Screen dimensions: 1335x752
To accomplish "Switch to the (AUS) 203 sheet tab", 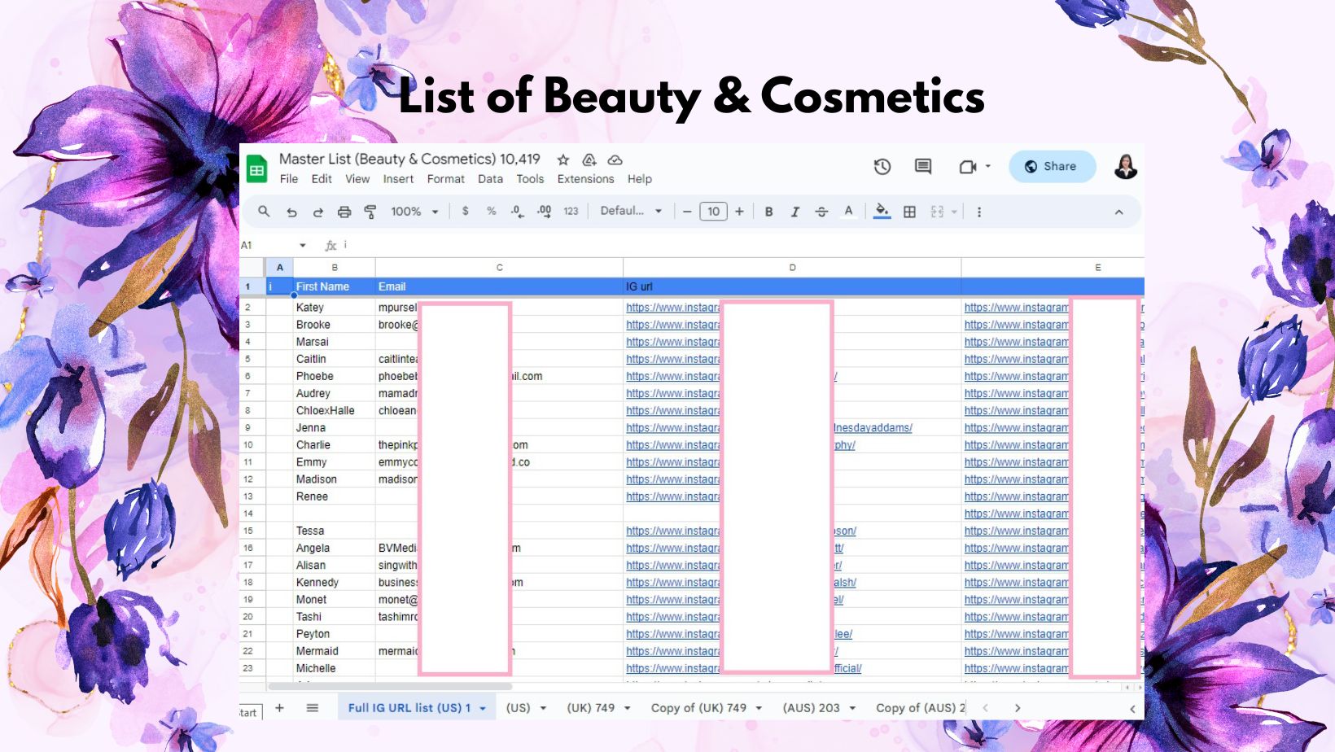I will (x=811, y=708).
